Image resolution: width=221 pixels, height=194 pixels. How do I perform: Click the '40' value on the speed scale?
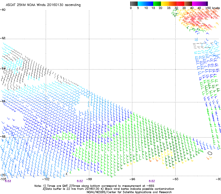point(192,8)
